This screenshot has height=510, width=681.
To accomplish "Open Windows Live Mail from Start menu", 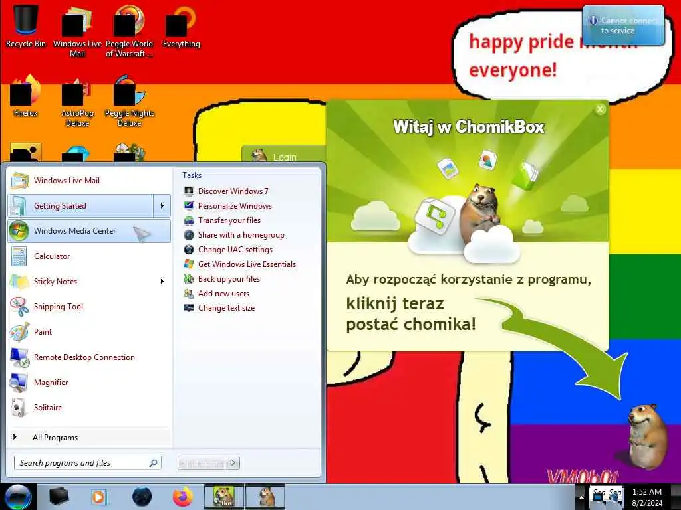I will coord(89,181).
